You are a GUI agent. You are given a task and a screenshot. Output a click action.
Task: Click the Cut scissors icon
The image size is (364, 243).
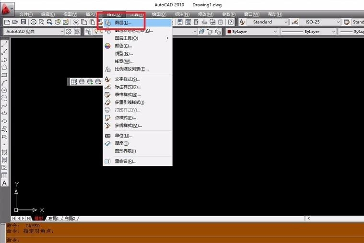click(76, 22)
